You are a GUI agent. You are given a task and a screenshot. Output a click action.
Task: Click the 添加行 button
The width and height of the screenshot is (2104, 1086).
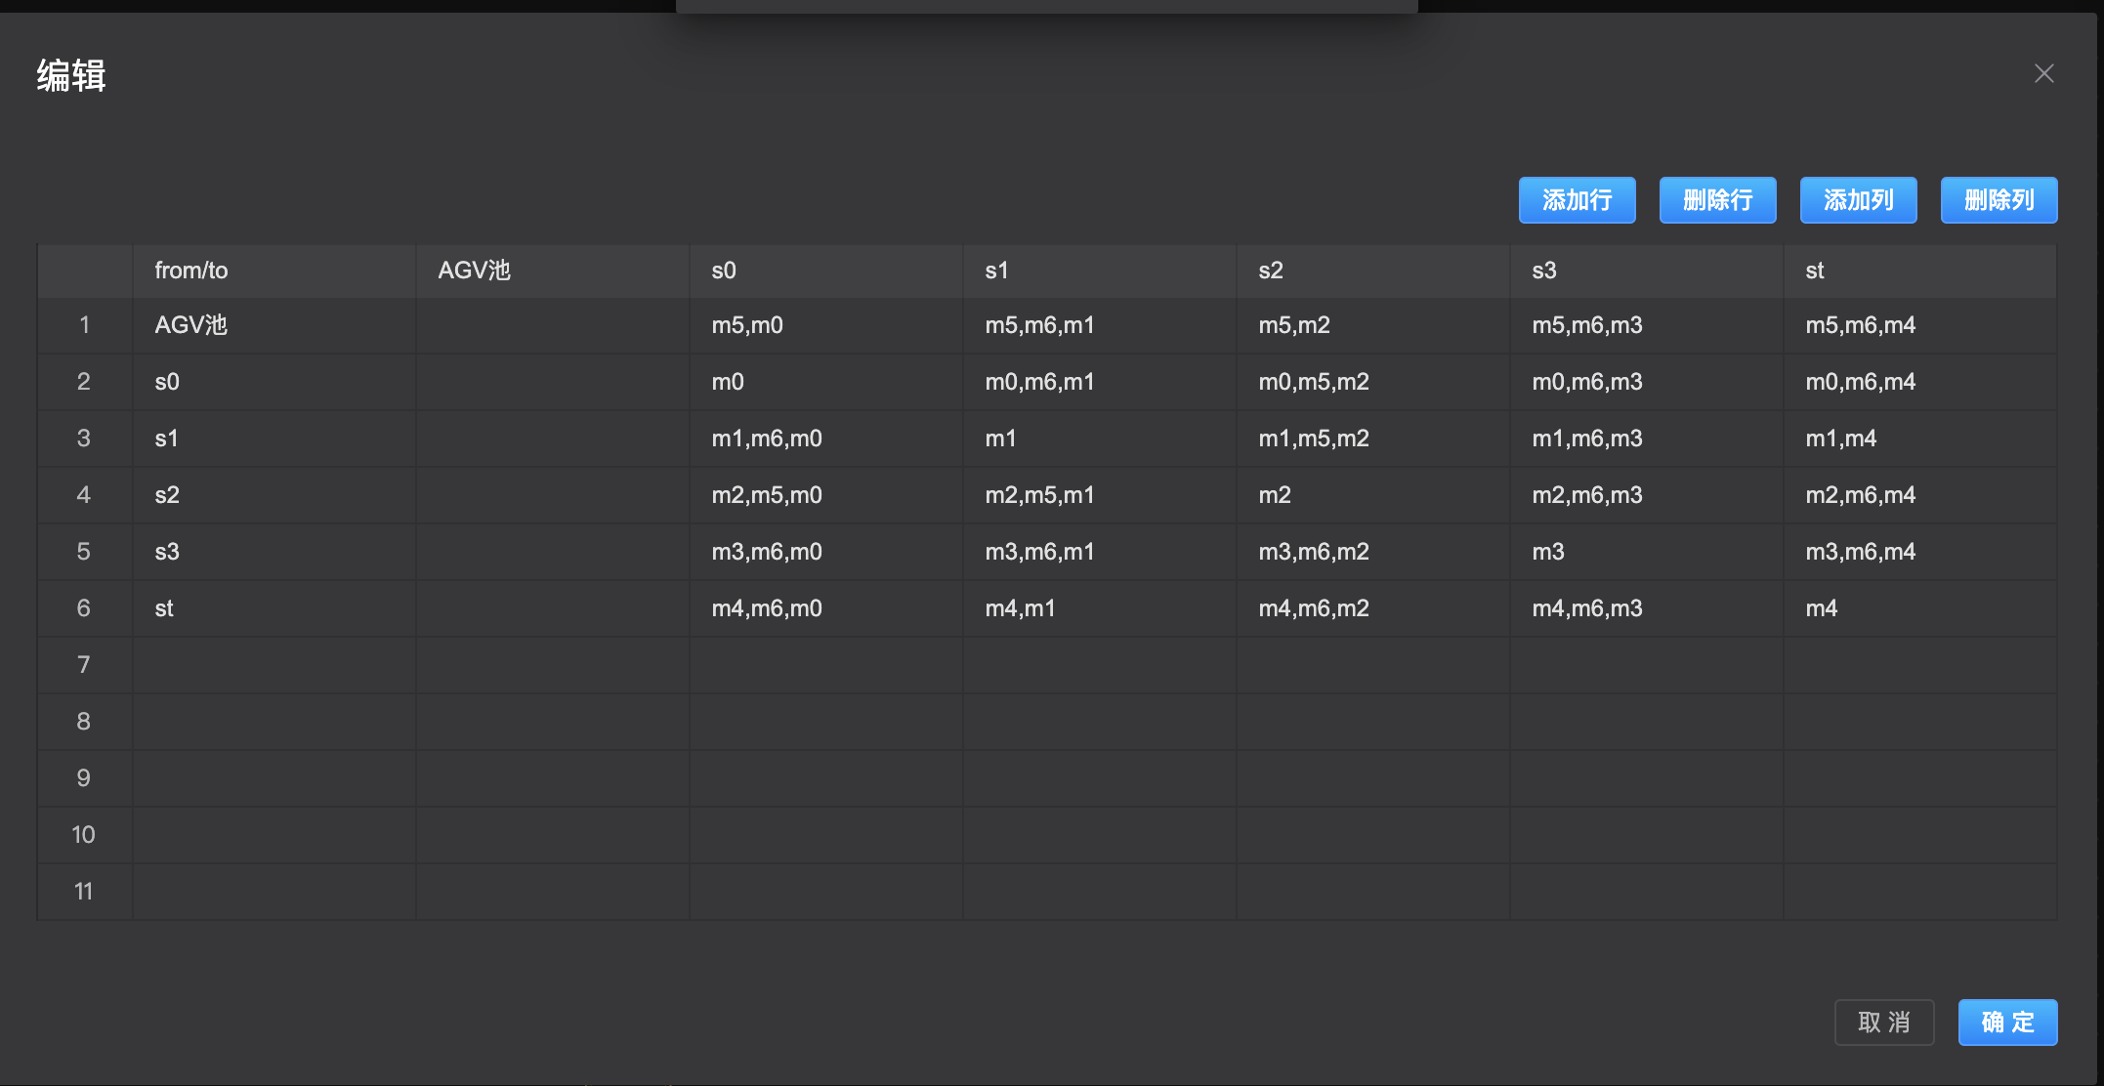click(x=1577, y=200)
